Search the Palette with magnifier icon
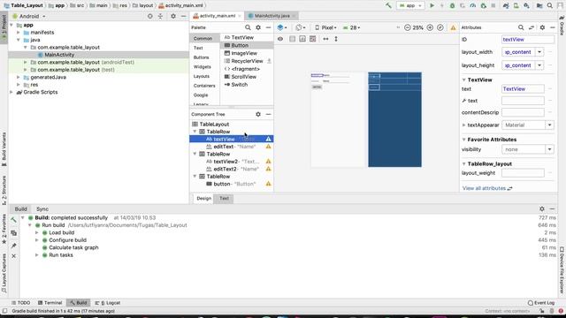 [248, 27]
